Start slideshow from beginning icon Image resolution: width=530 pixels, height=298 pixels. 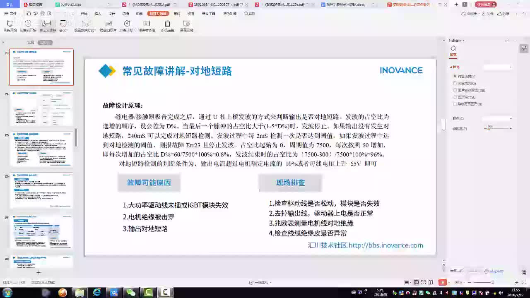pyautogui.click(x=10, y=24)
